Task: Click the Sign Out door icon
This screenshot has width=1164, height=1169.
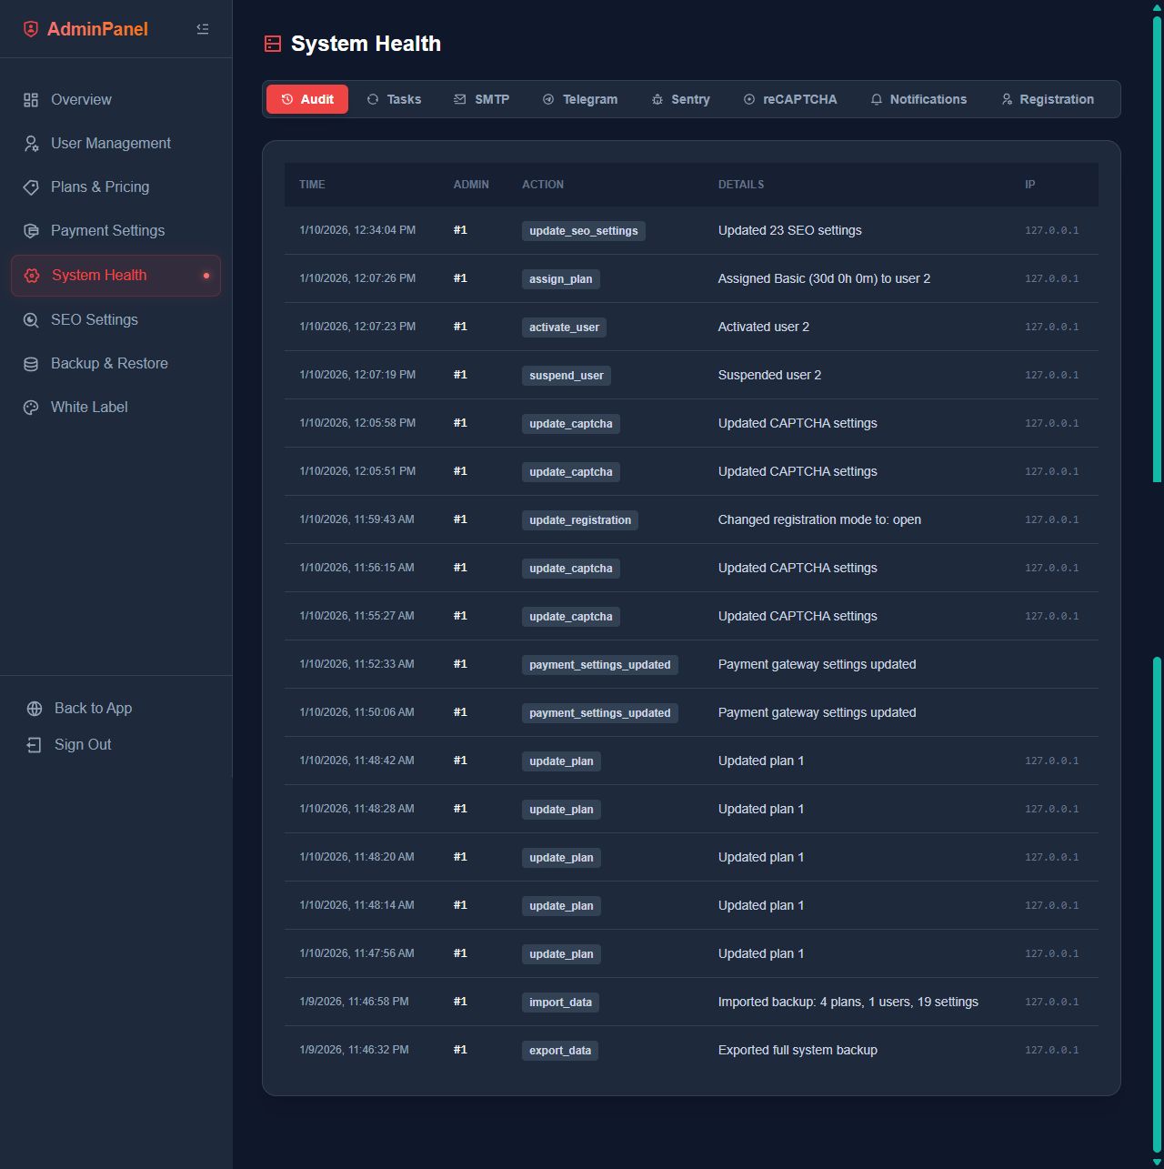Action: [35, 745]
